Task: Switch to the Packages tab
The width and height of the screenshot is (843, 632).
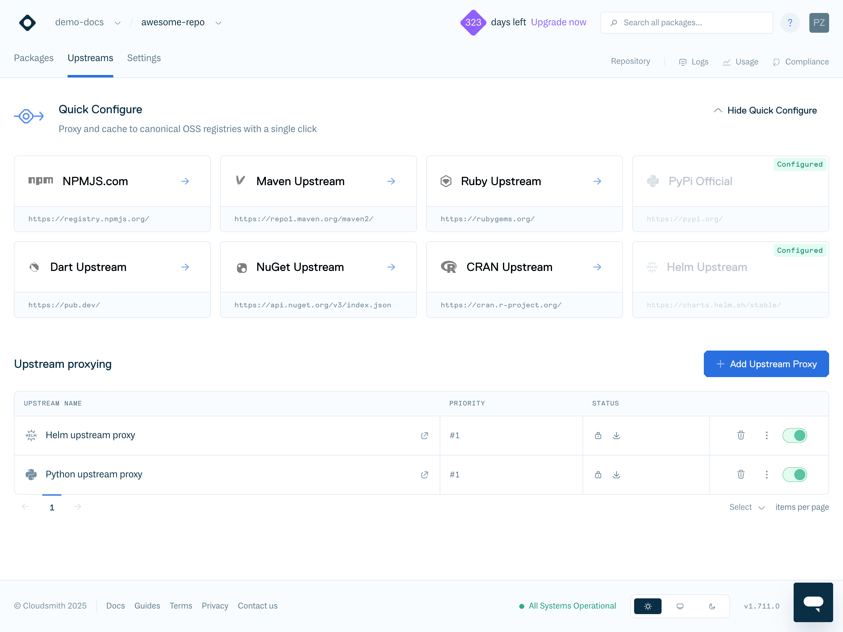Action: pos(34,58)
